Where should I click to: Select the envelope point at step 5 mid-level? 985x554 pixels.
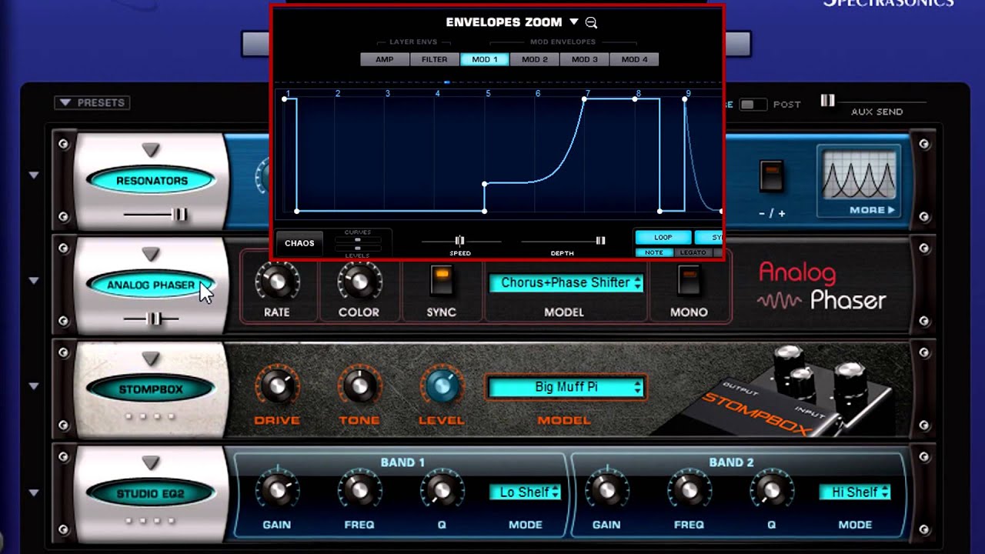point(485,185)
